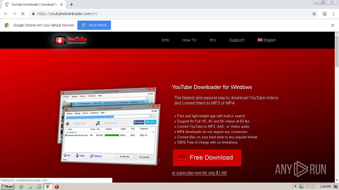This screenshot has height=190, width=339.
Task: Click the system clock 2:04 PM
Action: (x=325, y=187)
